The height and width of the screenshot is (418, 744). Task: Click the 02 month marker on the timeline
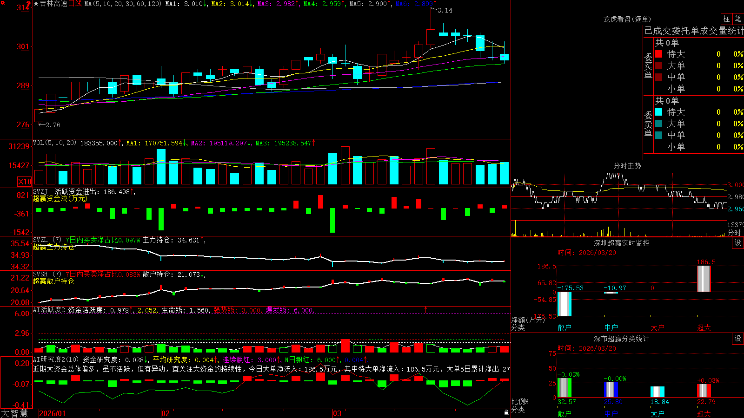click(x=166, y=413)
